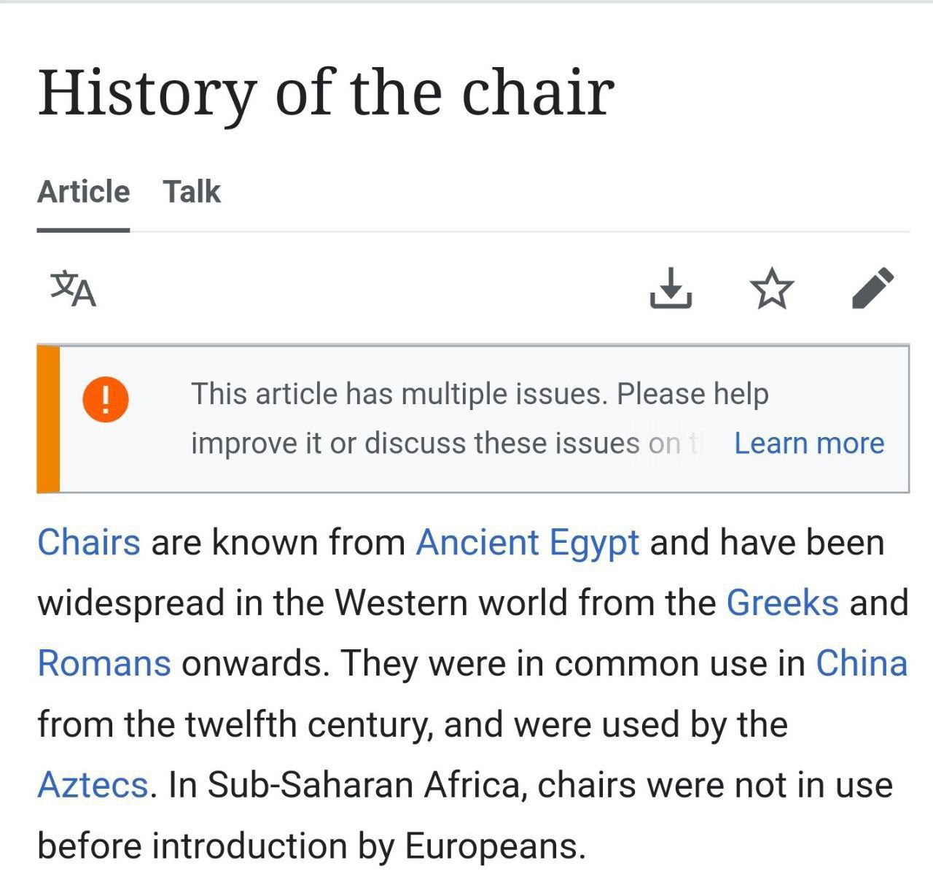Expand the multiple issues notice box
Screen dimensions: 933x893
pos(473,419)
